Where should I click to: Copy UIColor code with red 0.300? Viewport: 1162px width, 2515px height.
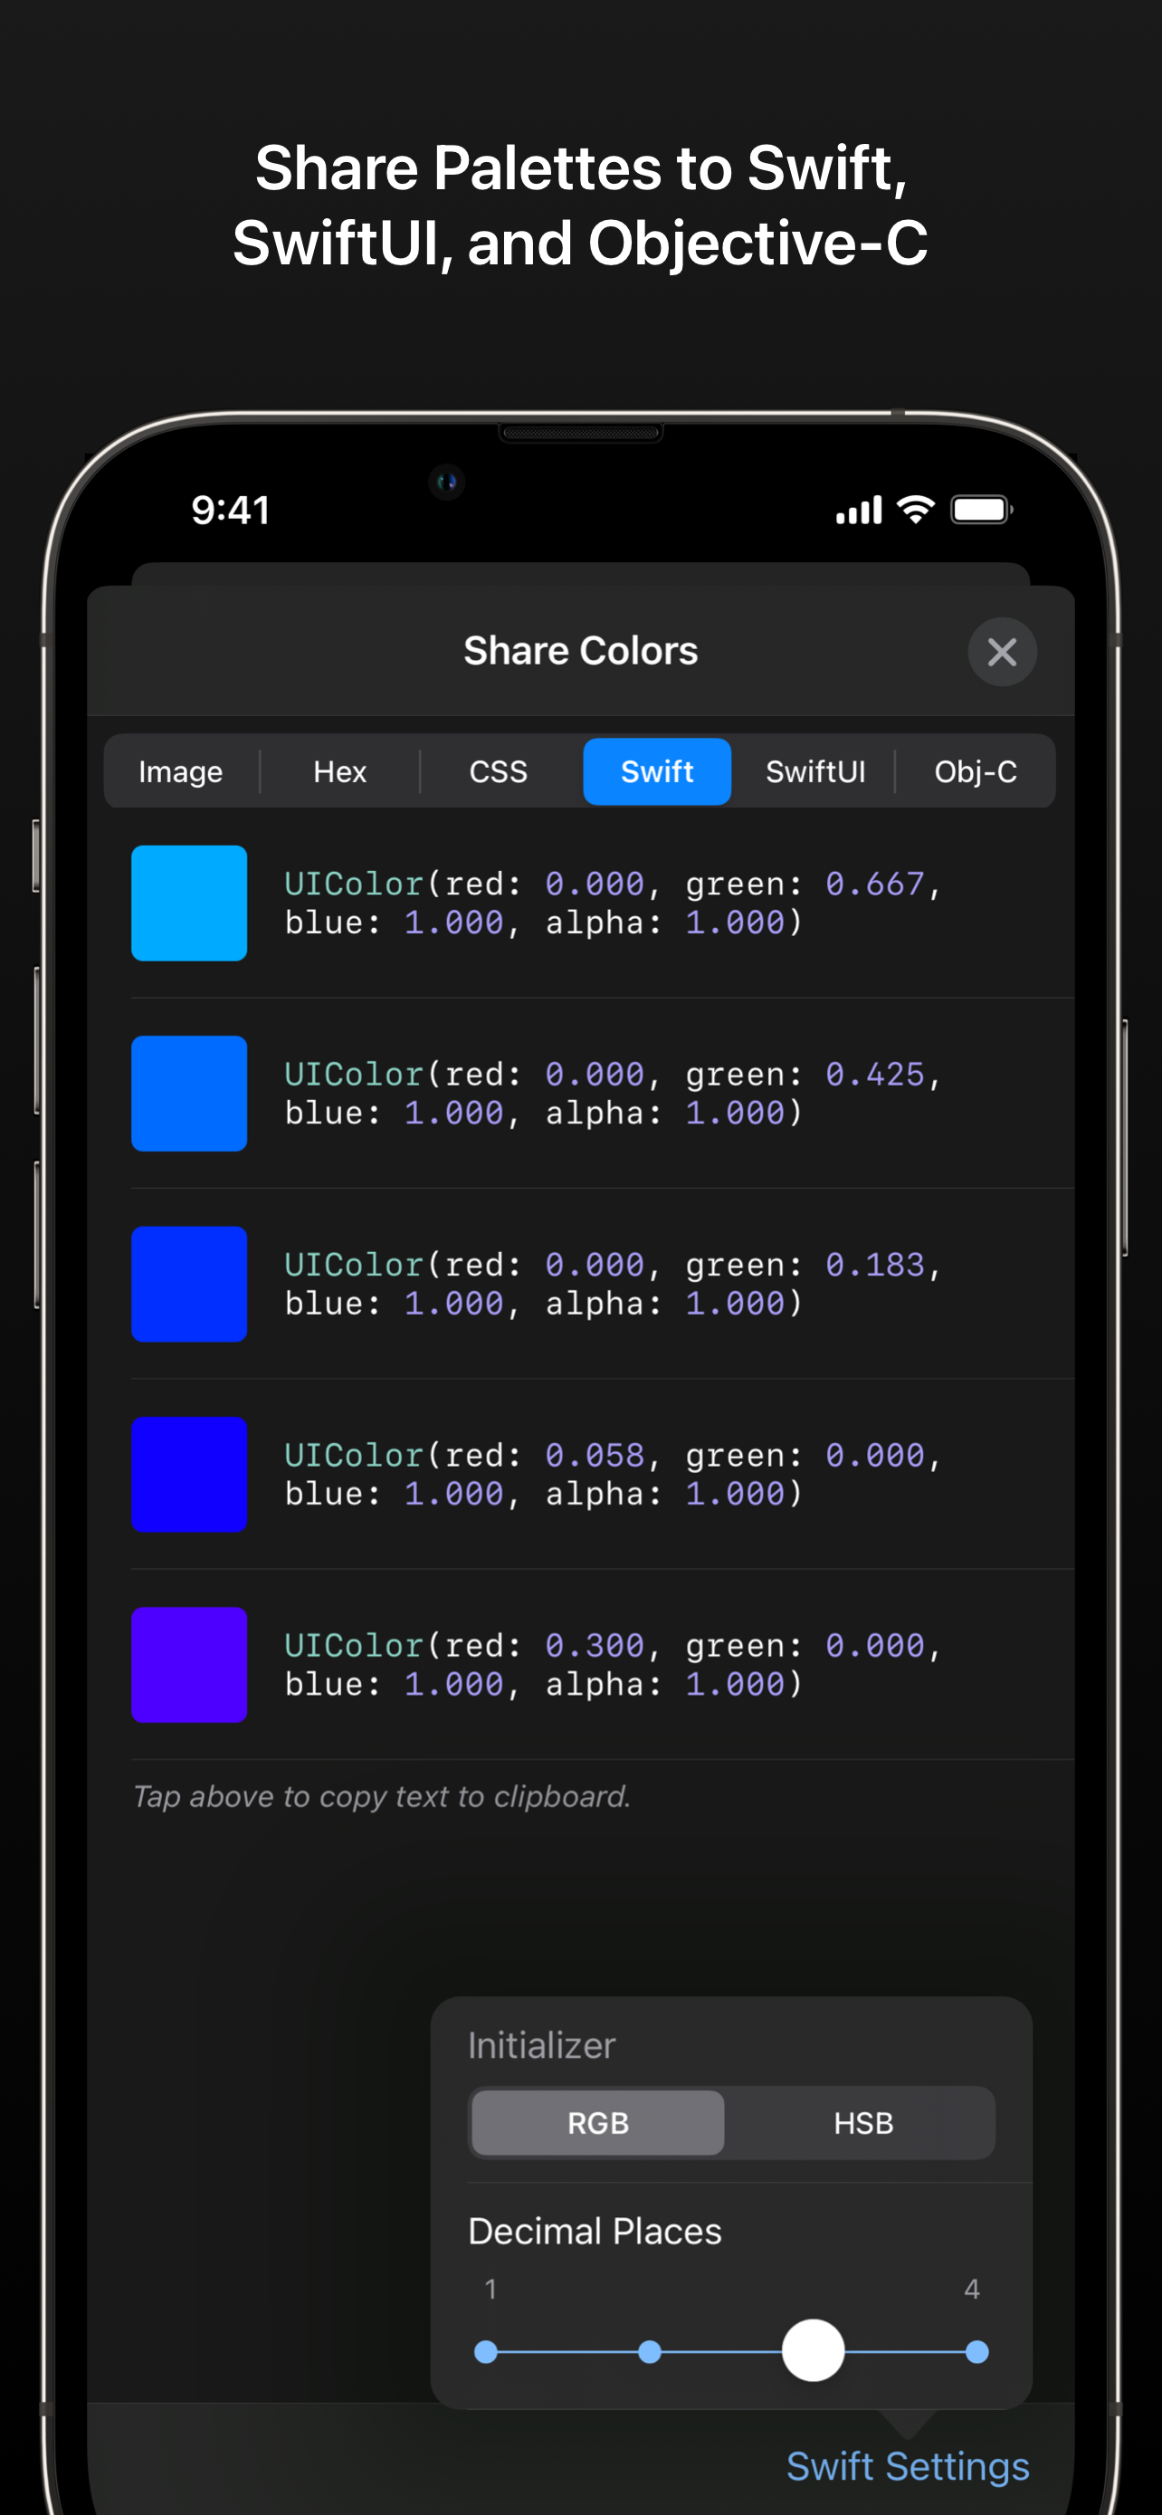click(x=613, y=1665)
